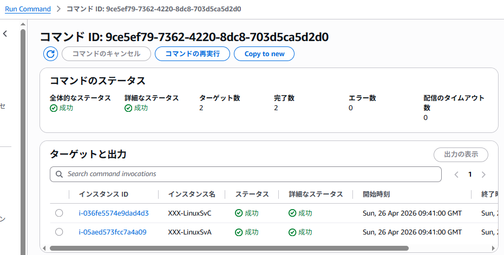Select radio button for i-036fe5574e9dad4d3
Viewport: 504px width, 255px height.
59,213
